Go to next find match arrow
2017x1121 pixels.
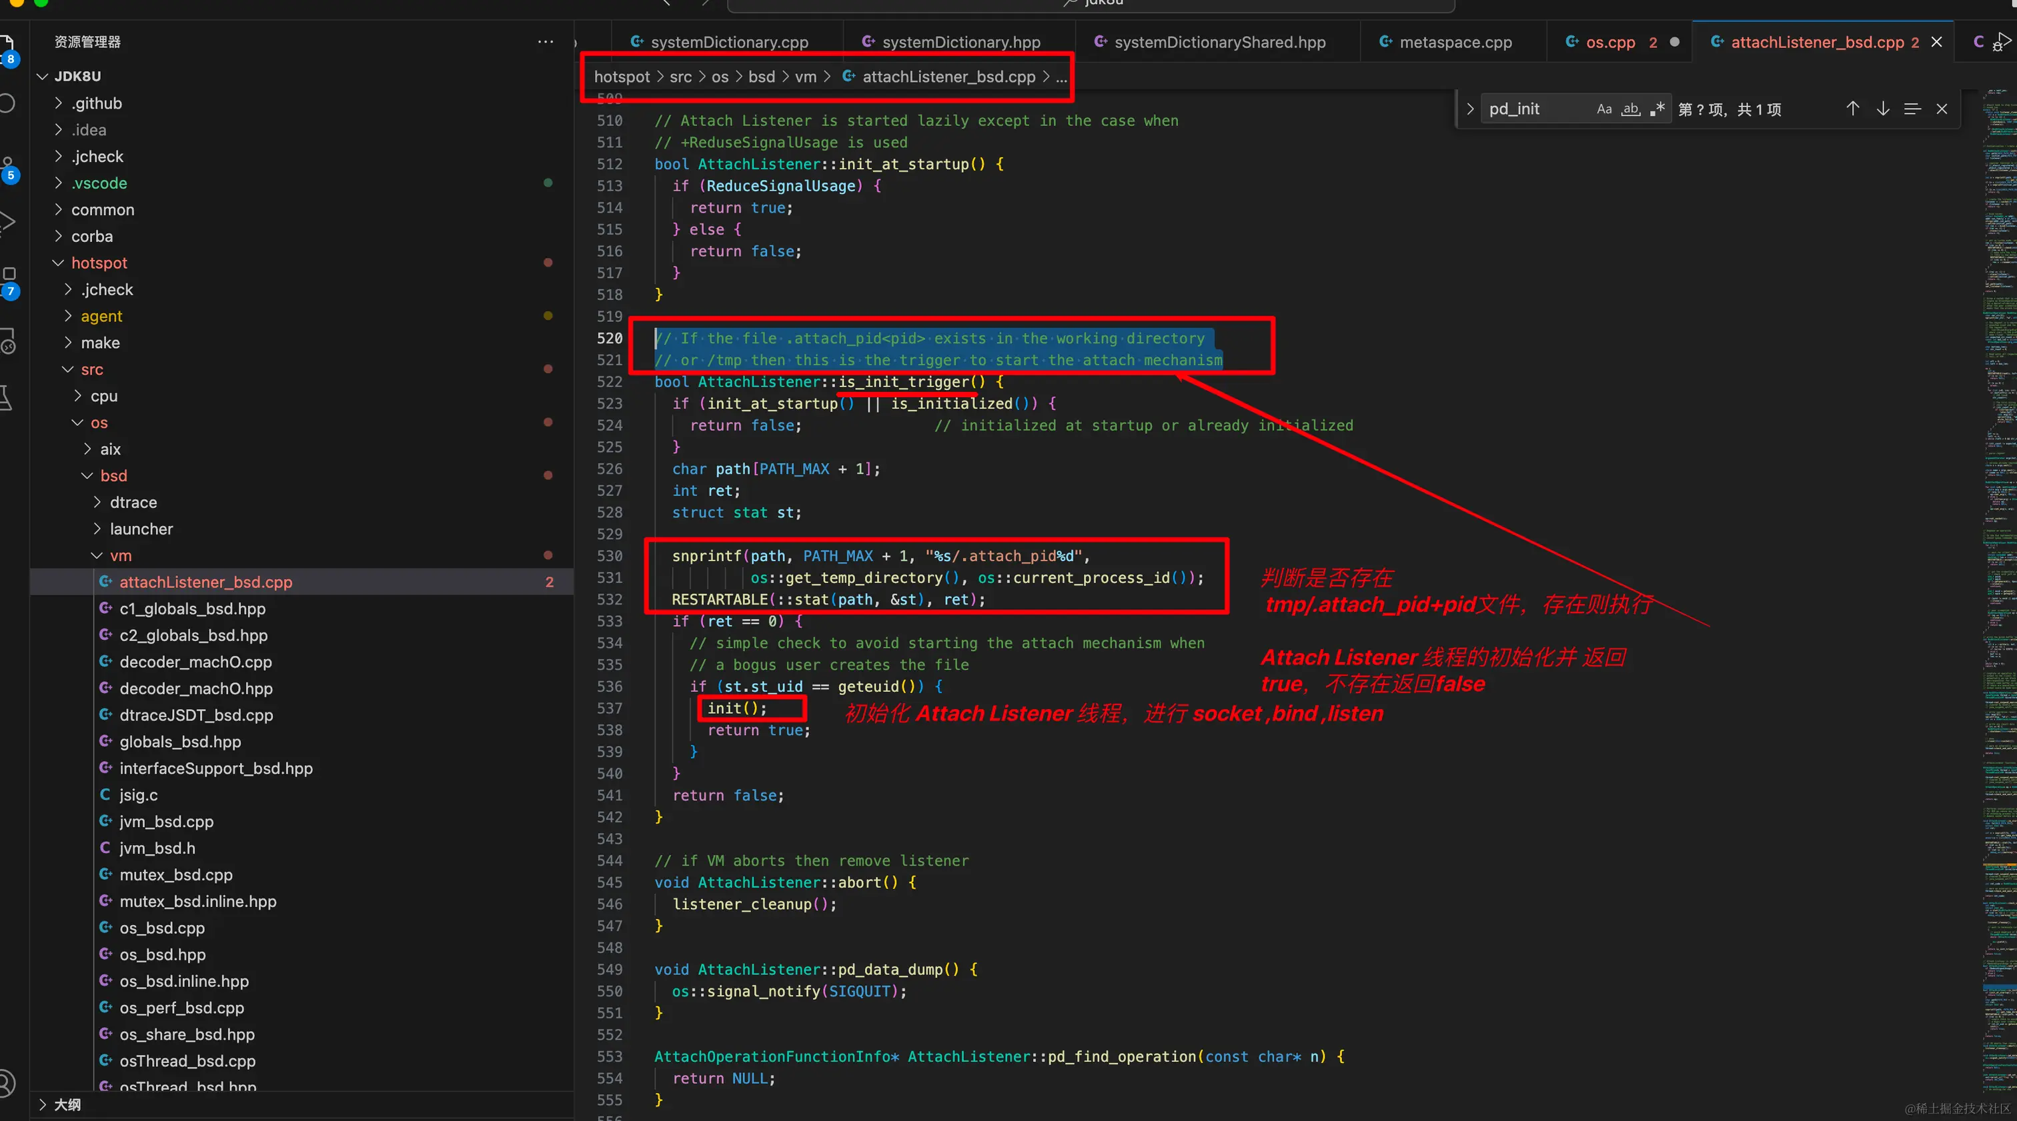[x=1882, y=109]
